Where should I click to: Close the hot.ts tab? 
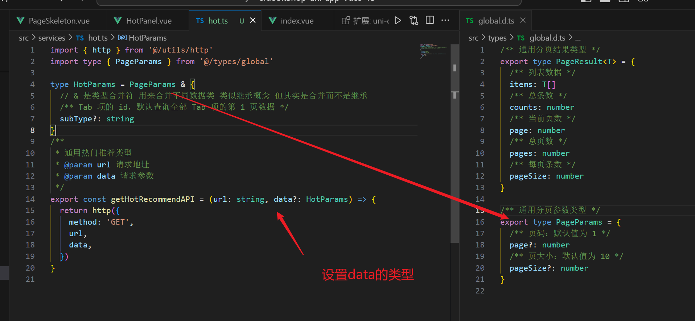[253, 20]
